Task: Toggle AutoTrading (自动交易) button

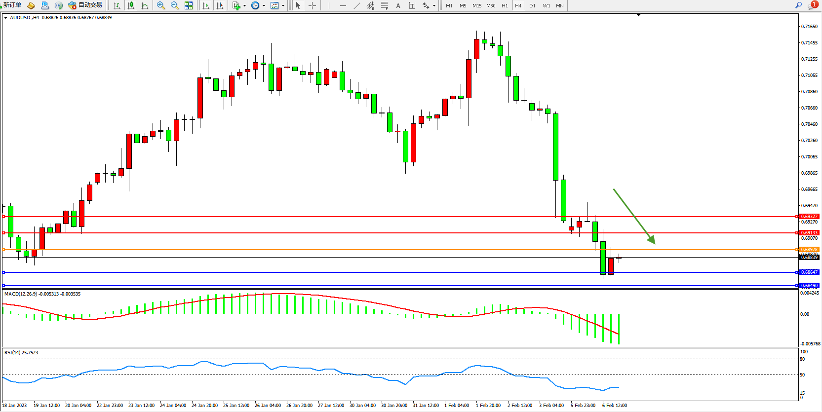Action: (85, 5)
